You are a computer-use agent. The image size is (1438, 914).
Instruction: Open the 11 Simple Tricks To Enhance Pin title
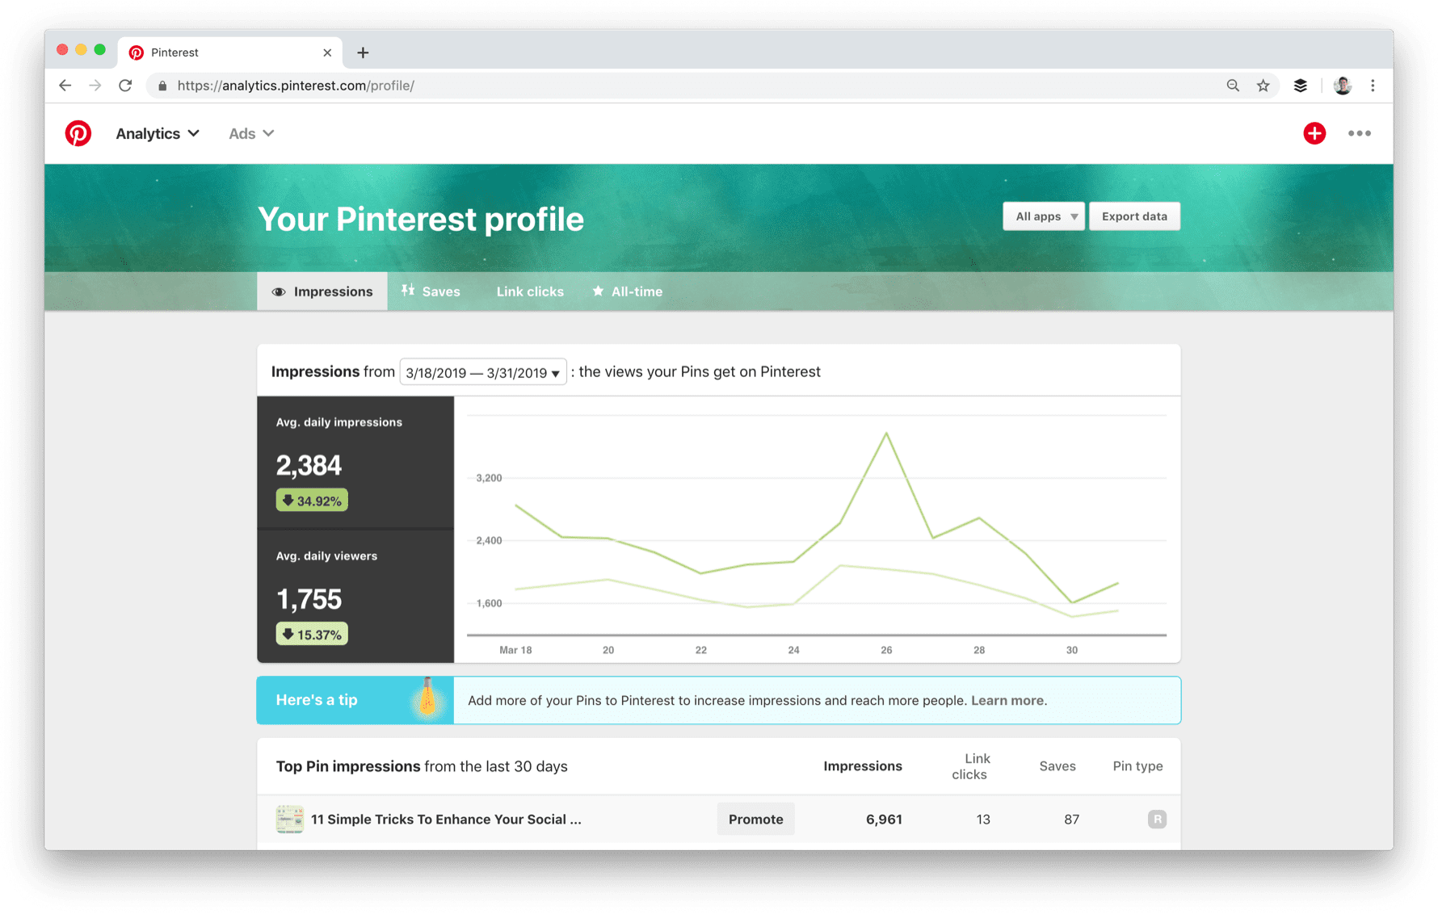(x=446, y=820)
